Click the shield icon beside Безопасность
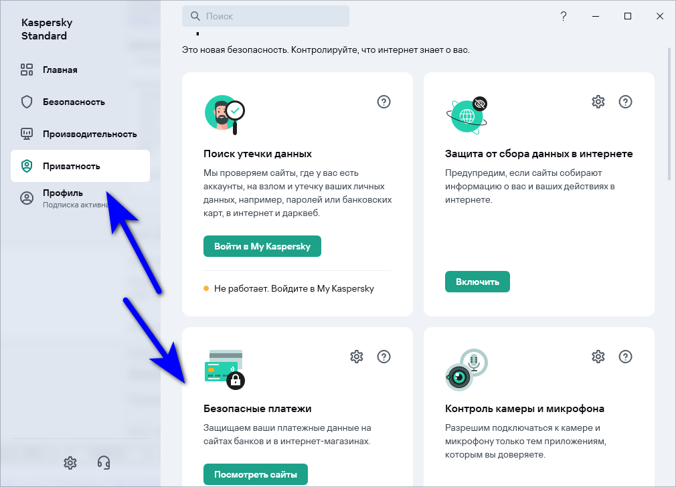The height and width of the screenshot is (487, 676). pyautogui.click(x=27, y=102)
